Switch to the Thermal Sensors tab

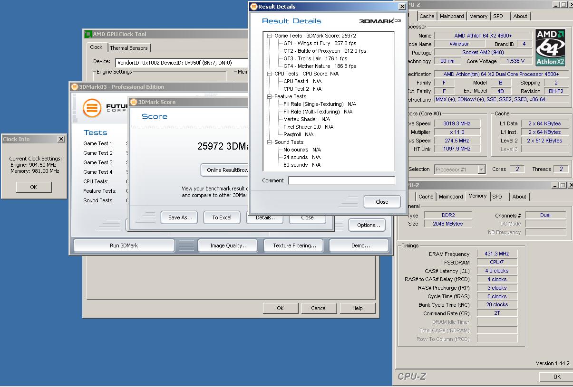pos(129,48)
